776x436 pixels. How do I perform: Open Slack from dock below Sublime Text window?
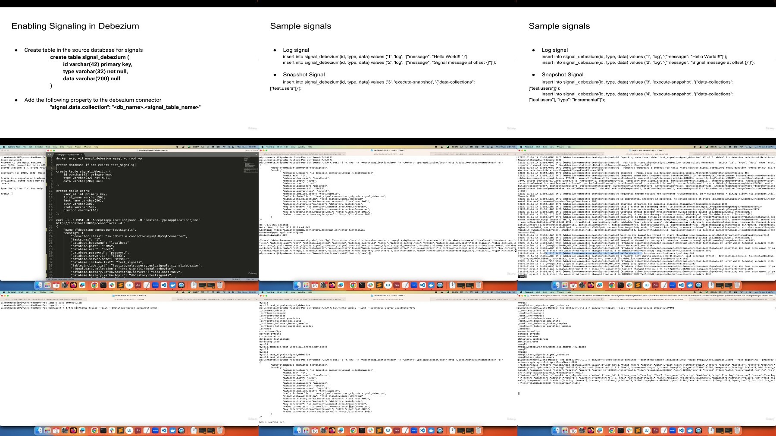(112, 285)
